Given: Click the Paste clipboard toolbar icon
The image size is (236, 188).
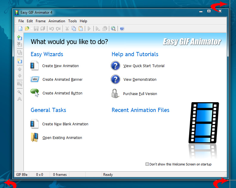Looking at the screenshot, I should point(81,29).
